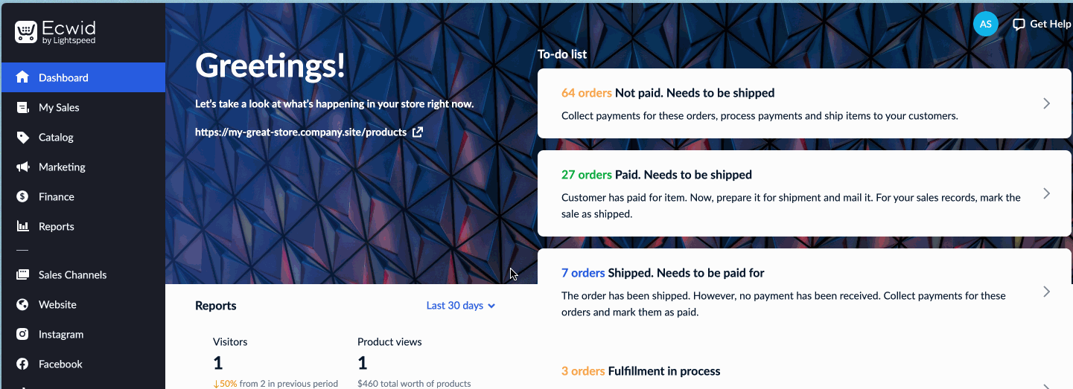Click the Ecwid shopping cart logo

tap(26, 31)
